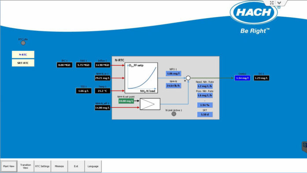
Task: Click the controller triangle block
Action: (x=150, y=104)
